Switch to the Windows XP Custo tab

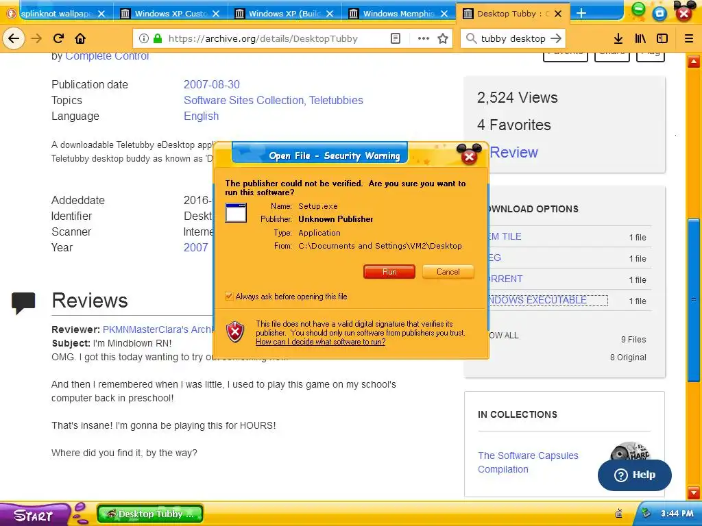(171, 14)
